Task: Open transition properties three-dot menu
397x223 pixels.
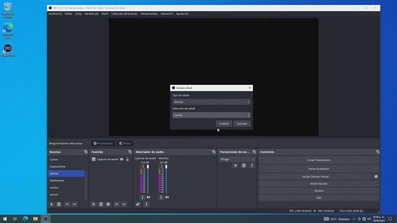Action: pyautogui.click(x=252, y=165)
